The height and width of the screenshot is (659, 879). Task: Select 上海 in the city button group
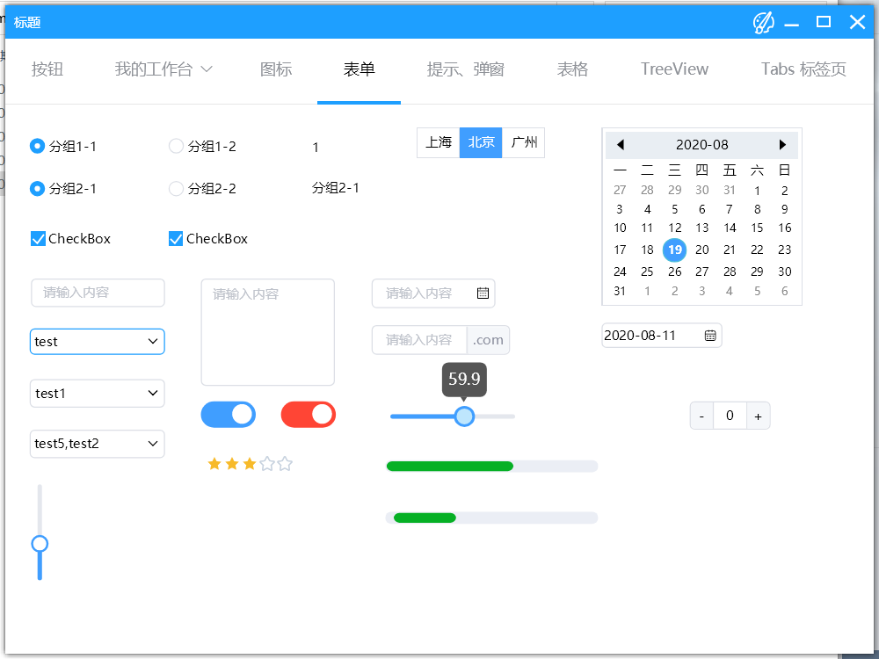tap(439, 141)
